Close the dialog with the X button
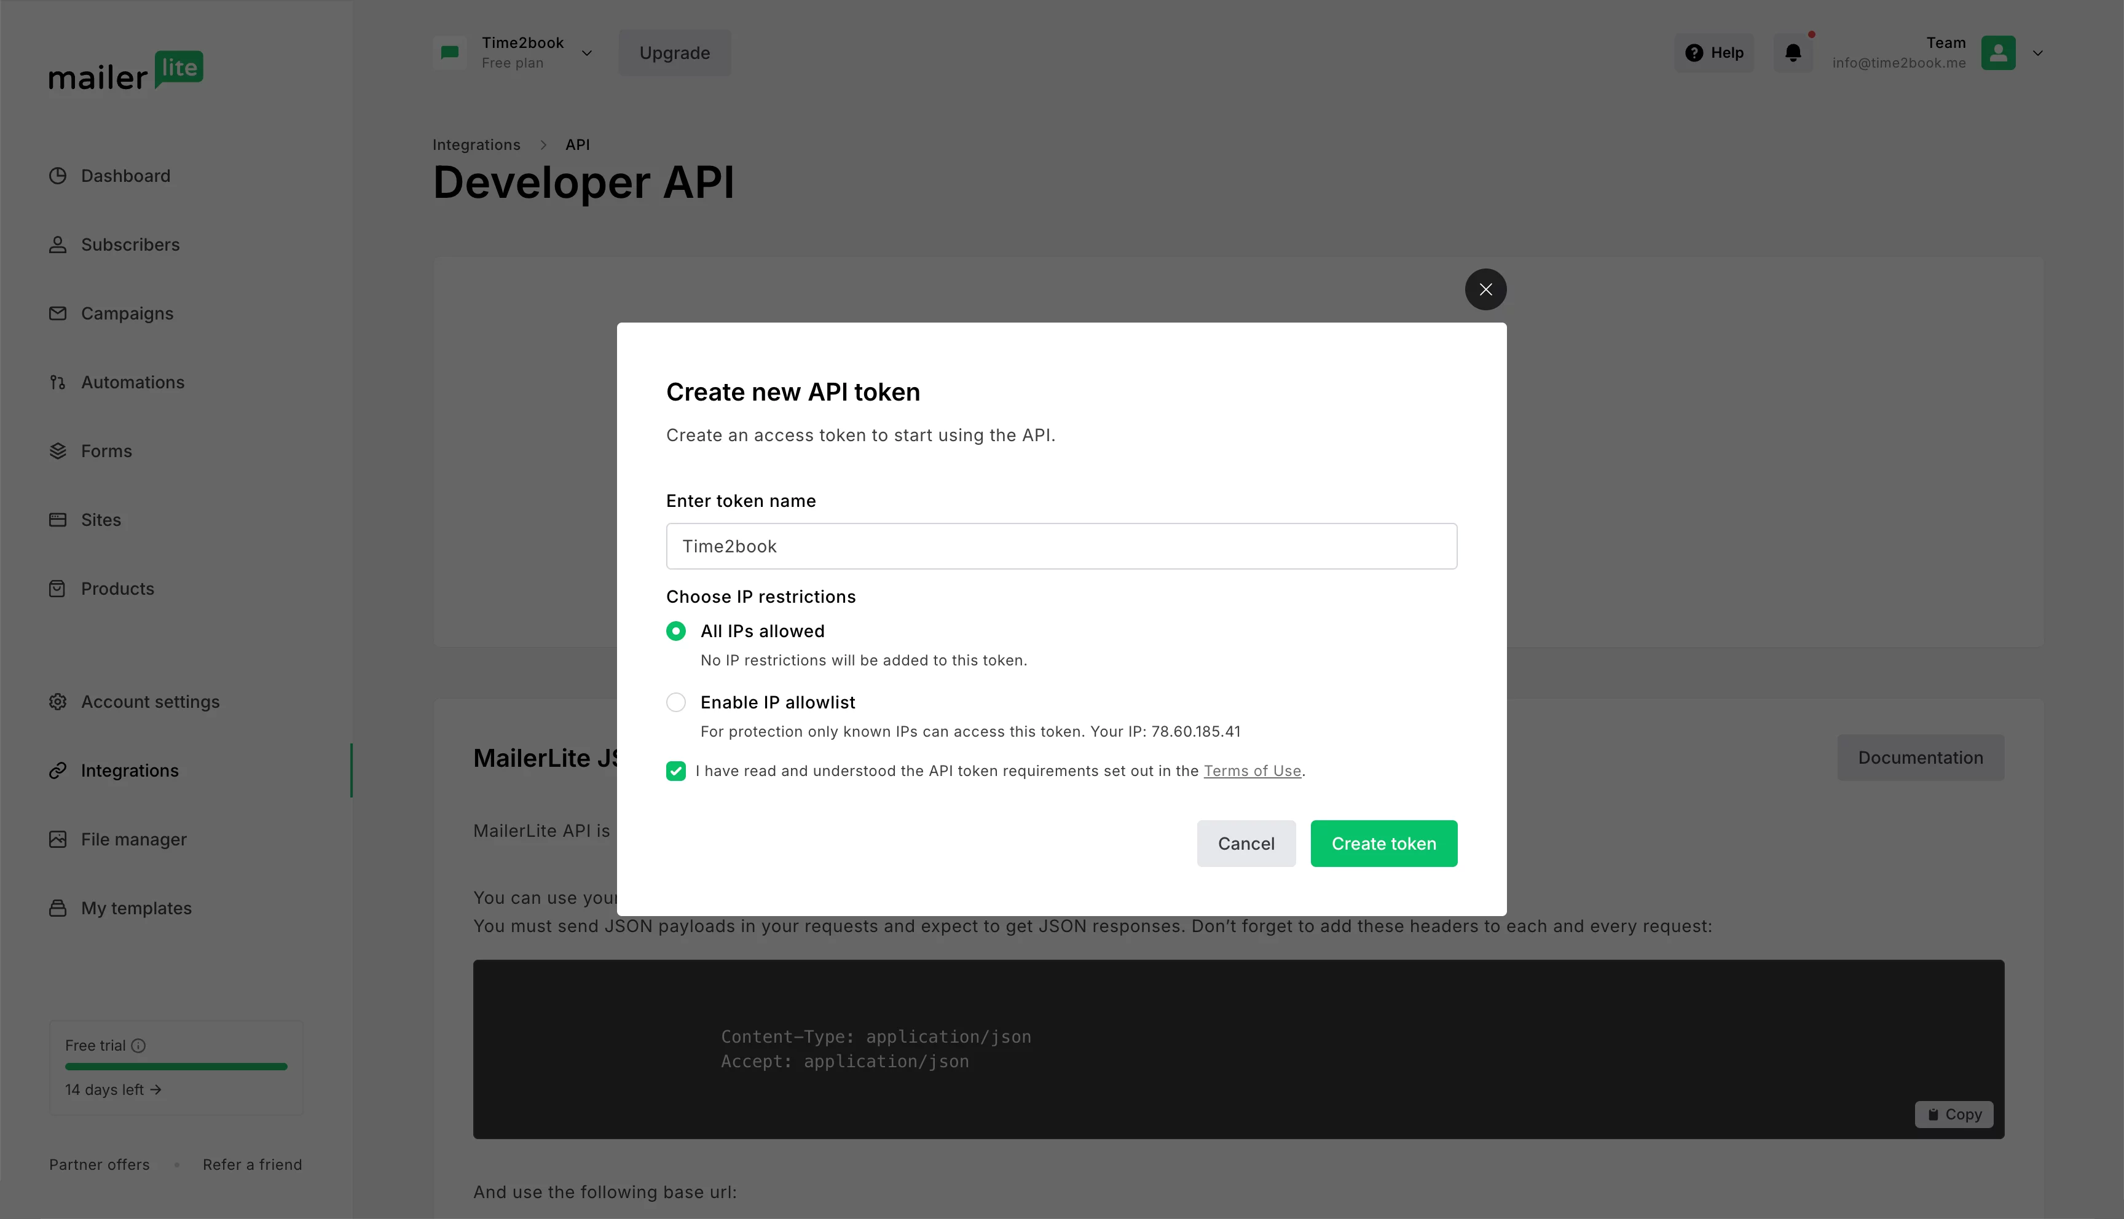This screenshot has height=1219, width=2124. click(1485, 289)
